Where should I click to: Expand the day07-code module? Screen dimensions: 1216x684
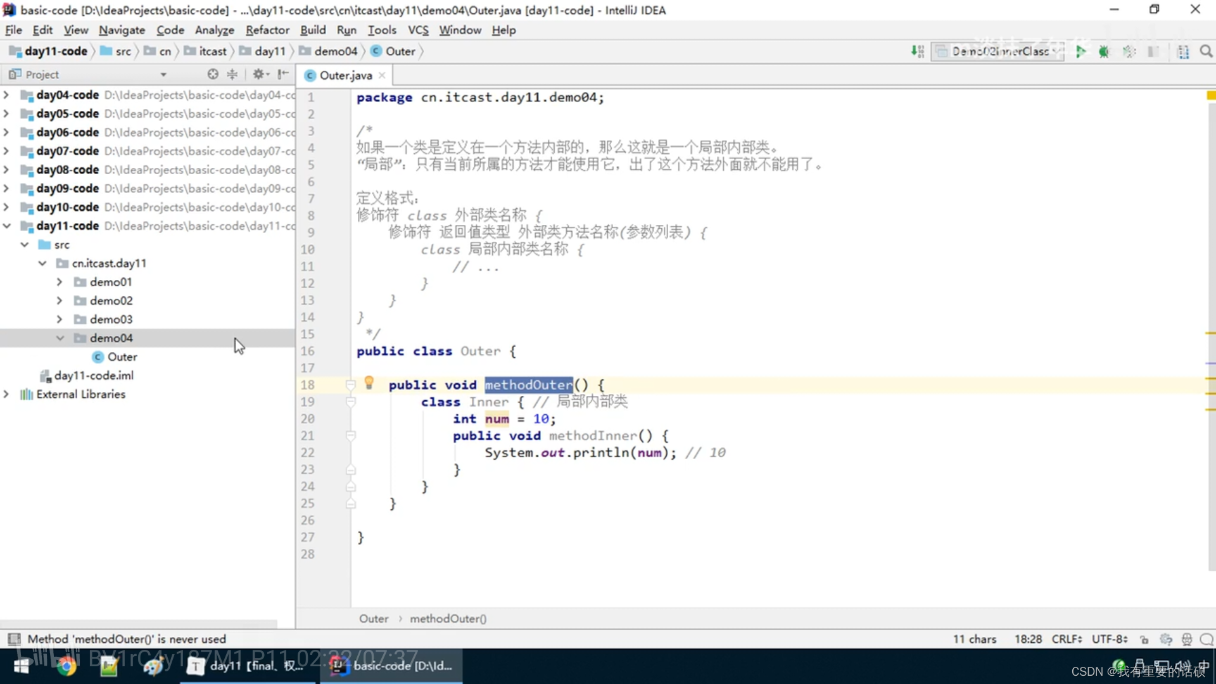tap(6, 151)
